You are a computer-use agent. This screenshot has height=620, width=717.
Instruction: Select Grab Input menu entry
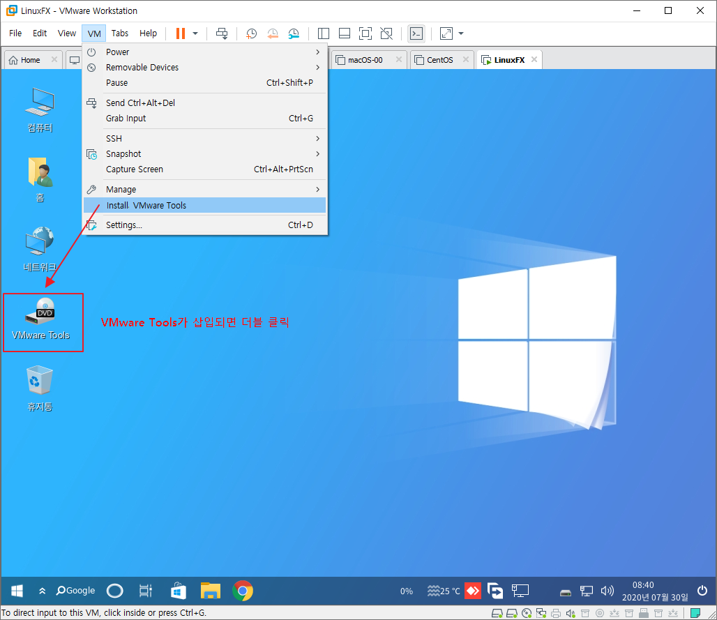[205, 119]
